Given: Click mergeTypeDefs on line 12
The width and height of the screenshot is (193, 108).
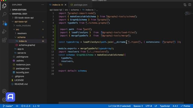Looking at the screenshot, I should (x=89, y=49).
